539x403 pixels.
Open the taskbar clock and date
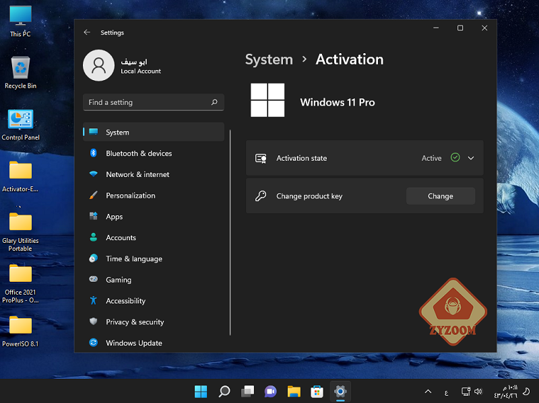pos(505,392)
